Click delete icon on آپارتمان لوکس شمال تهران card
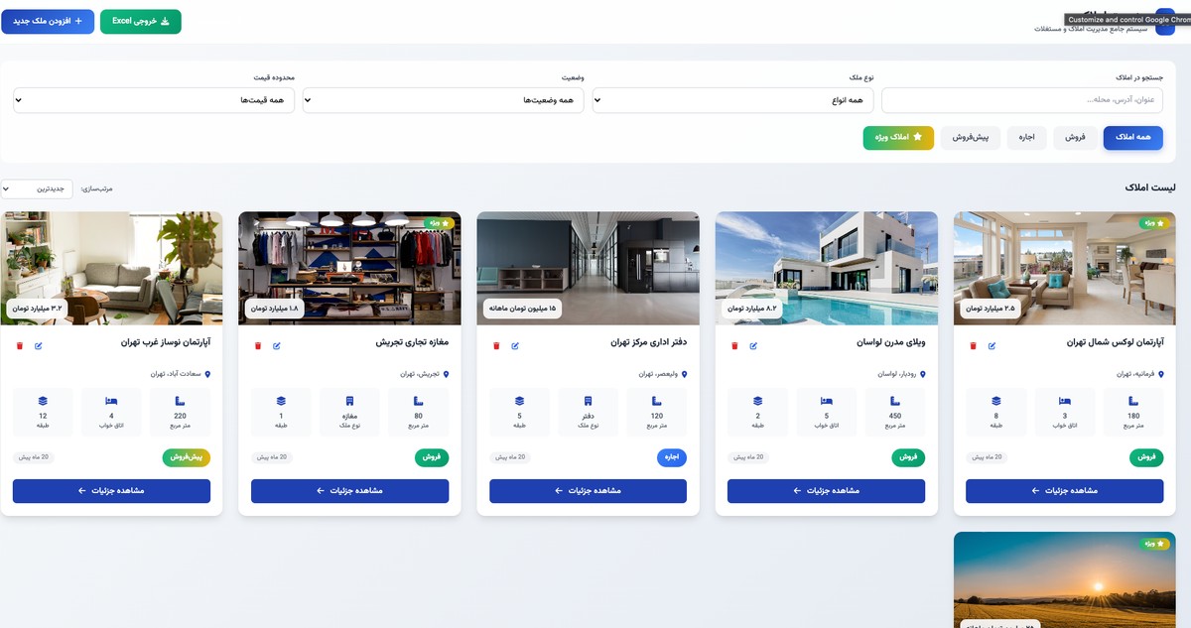The height and width of the screenshot is (628, 1191). click(x=973, y=346)
